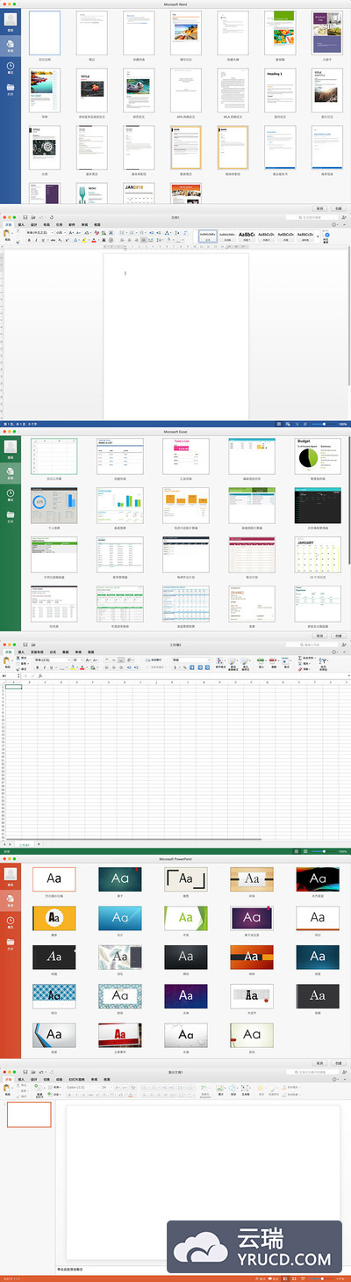
Task: Click the Recent icon in PowerPoint gallery sidebar
Action: [11, 919]
